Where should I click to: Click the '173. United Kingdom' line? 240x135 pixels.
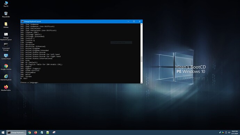tap(30, 48)
